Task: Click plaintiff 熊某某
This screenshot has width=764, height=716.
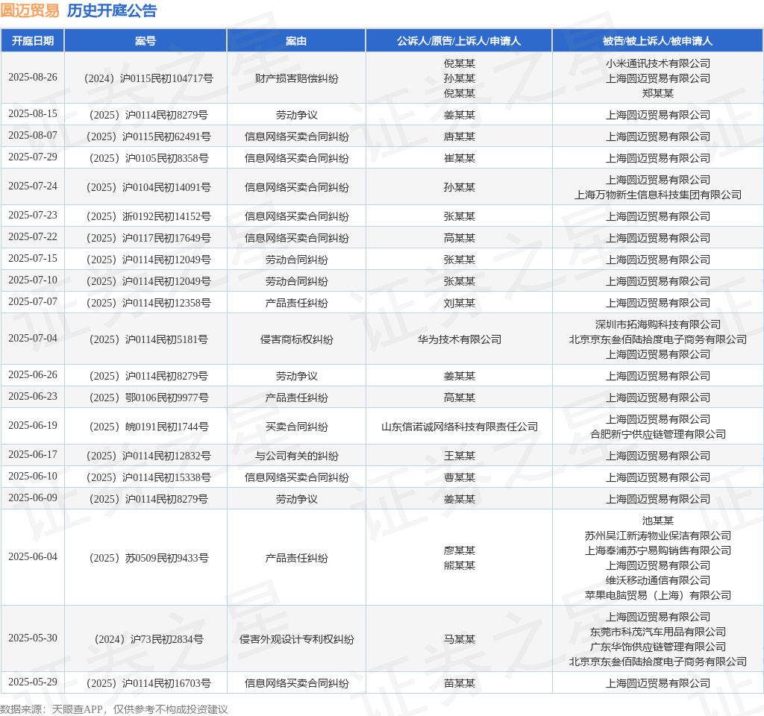Action: click(x=459, y=565)
